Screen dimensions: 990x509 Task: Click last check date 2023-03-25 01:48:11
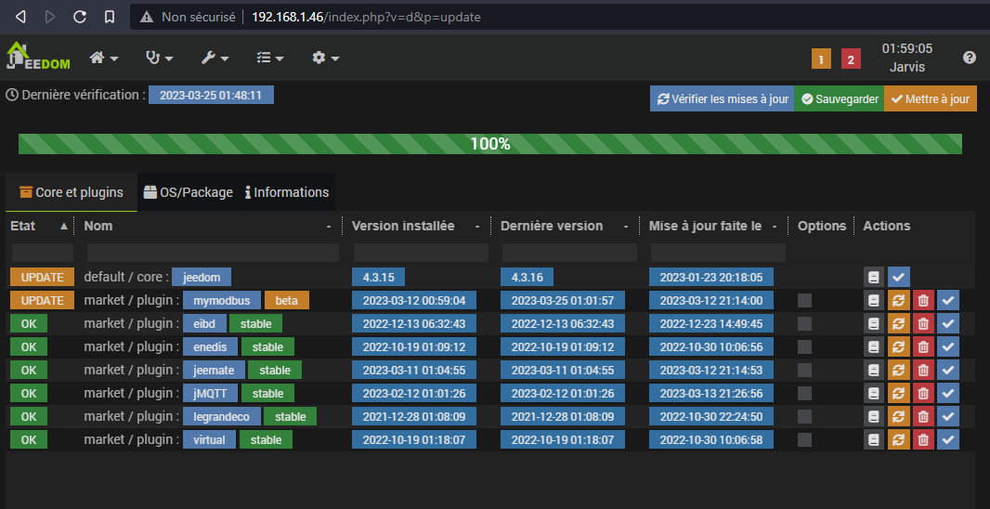pyautogui.click(x=211, y=95)
